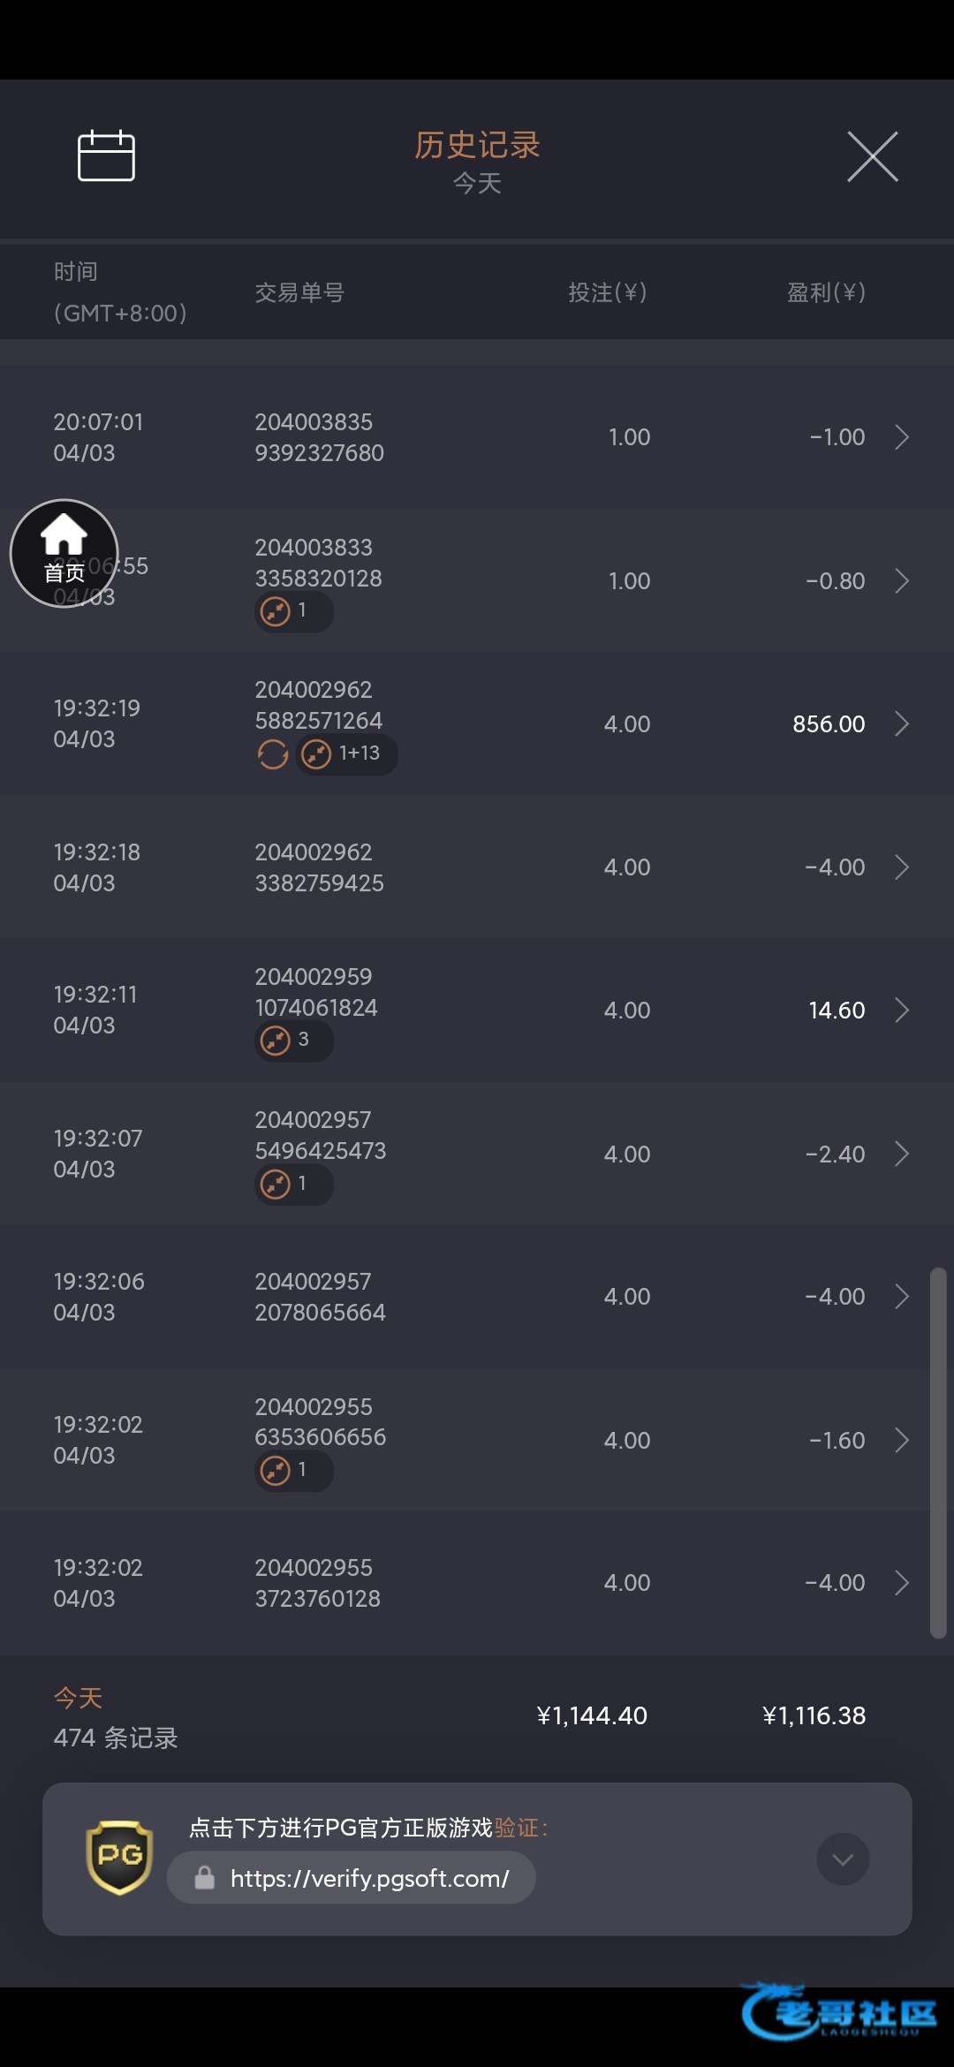Select transaction 204002962 3382759425 row
Viewport: 954px width, 2067px height.
point(319,867)
